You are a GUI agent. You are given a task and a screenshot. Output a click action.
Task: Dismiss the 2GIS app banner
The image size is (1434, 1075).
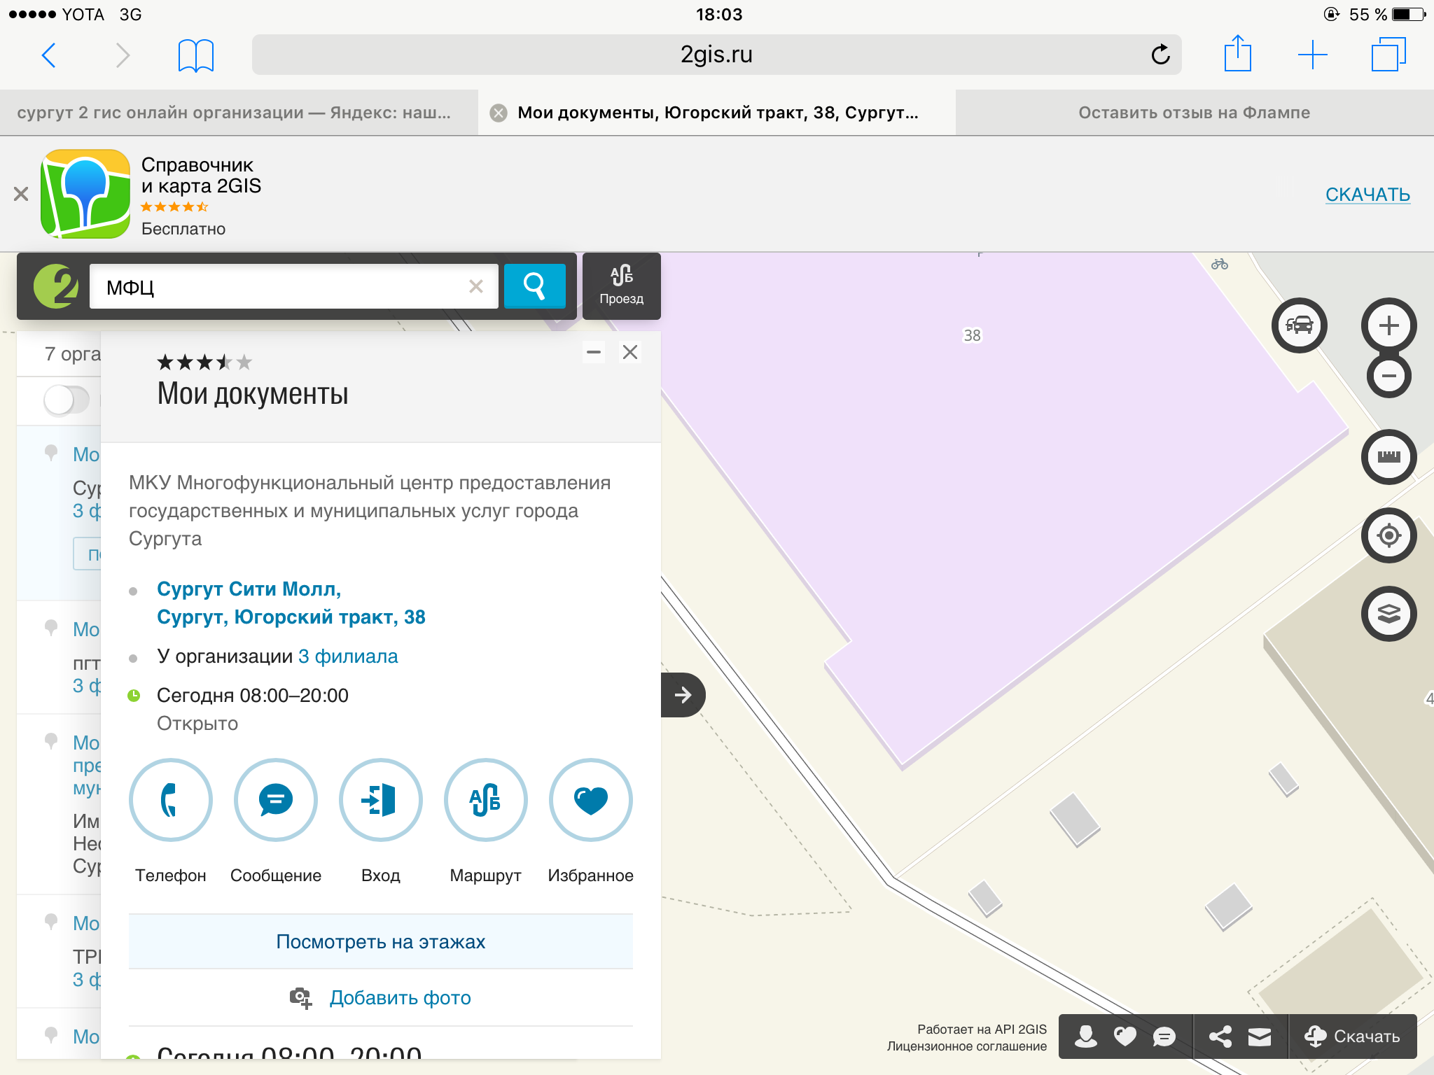tap(21, 194)
